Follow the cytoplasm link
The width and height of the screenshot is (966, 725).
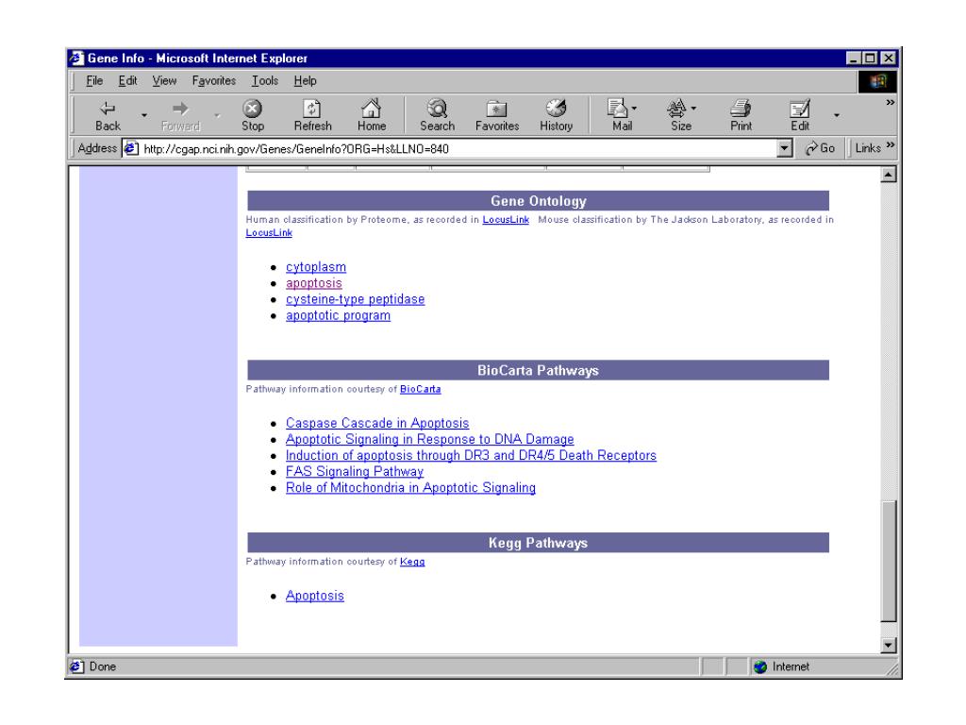316,267
